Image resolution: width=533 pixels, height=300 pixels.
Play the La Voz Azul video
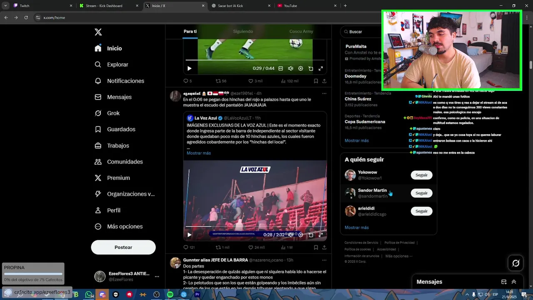point(189,235)
